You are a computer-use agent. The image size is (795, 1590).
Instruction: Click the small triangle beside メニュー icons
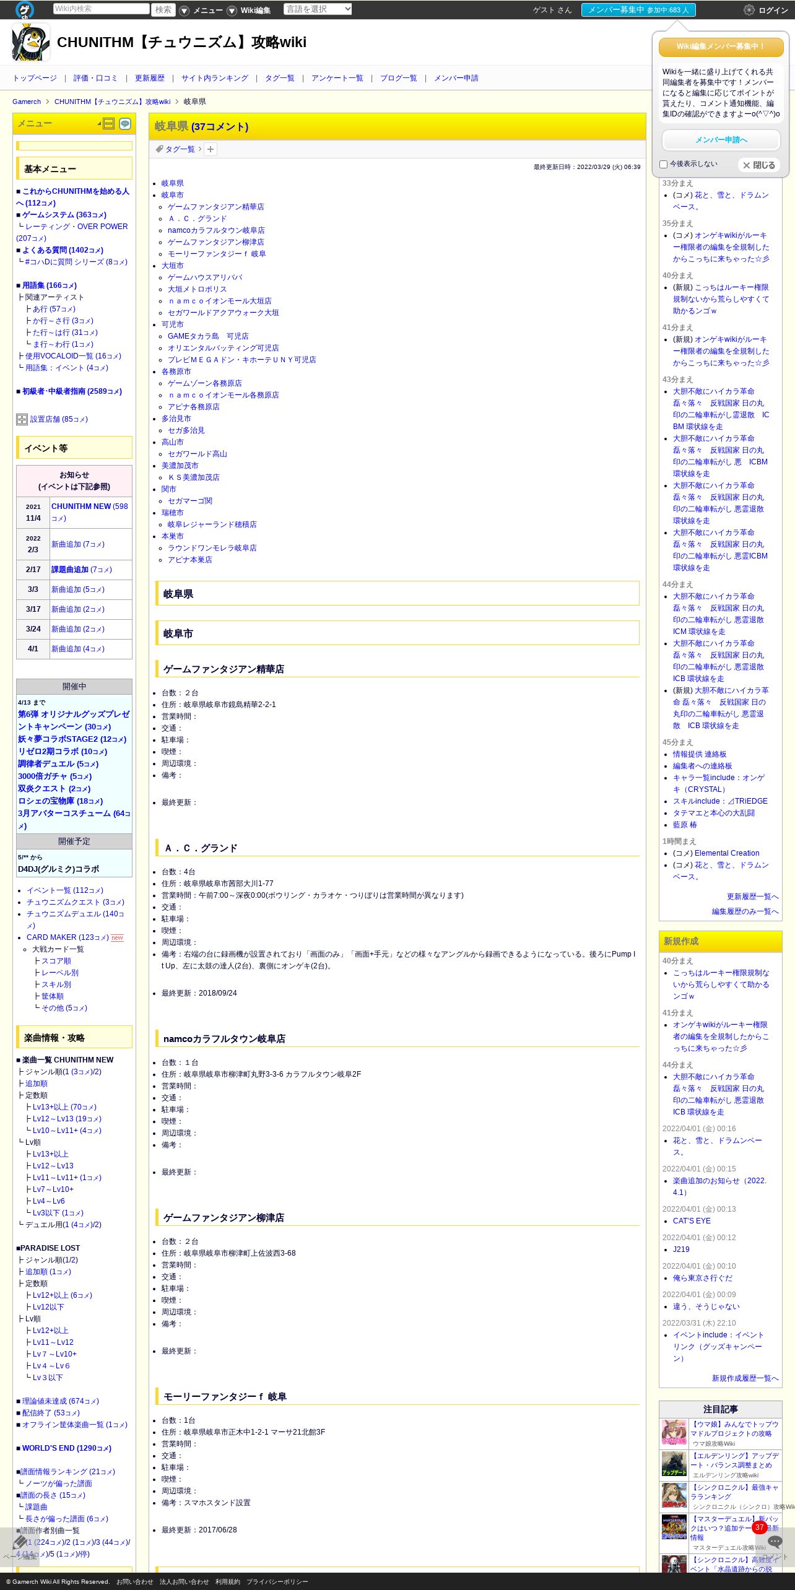click(x=99, y=124)
